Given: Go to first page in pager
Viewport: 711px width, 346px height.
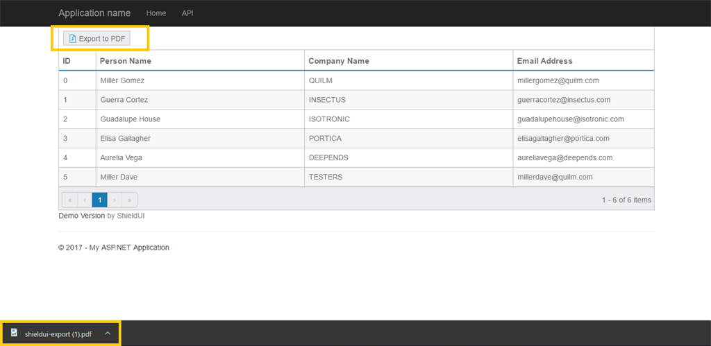Looking at the screenshot, I should pos(69,200).
